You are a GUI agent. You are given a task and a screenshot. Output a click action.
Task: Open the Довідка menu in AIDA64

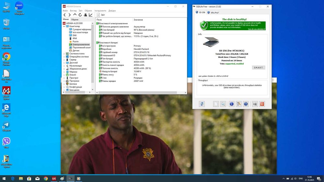point(112,11)
